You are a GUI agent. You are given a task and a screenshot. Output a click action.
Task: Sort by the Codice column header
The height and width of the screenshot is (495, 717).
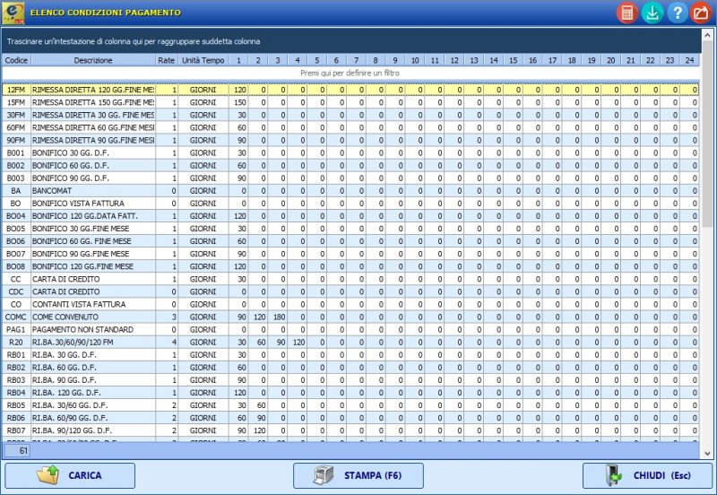pos(16,60)
